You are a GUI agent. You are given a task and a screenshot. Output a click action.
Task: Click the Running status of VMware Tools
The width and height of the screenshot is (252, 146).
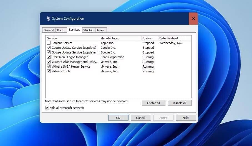pos(148,71)
